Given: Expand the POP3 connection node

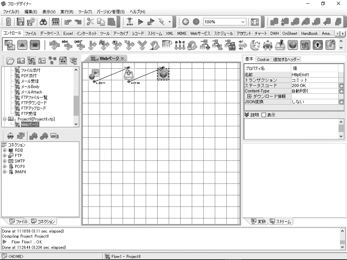Looking at the screenshot, I should 4,167.
